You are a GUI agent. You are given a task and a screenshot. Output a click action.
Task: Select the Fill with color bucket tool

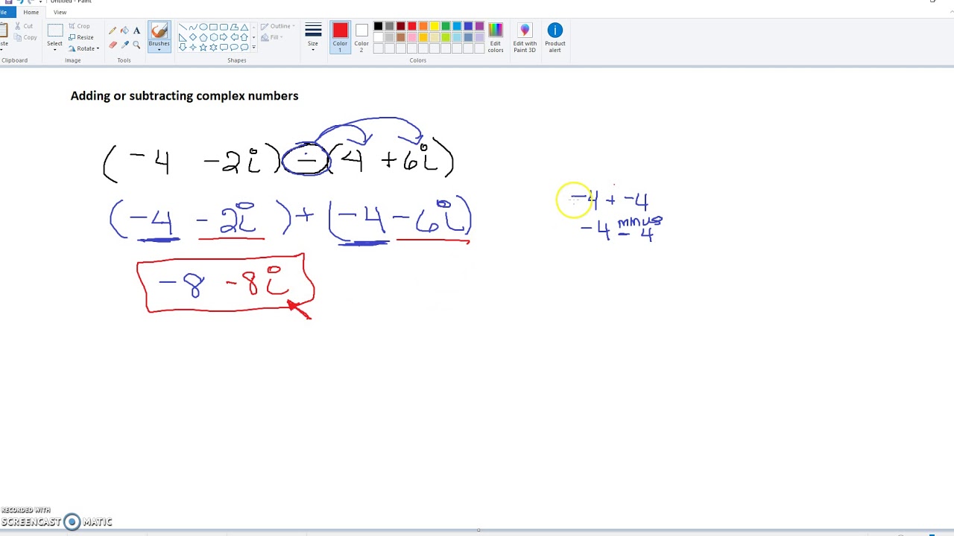[124, 31]
